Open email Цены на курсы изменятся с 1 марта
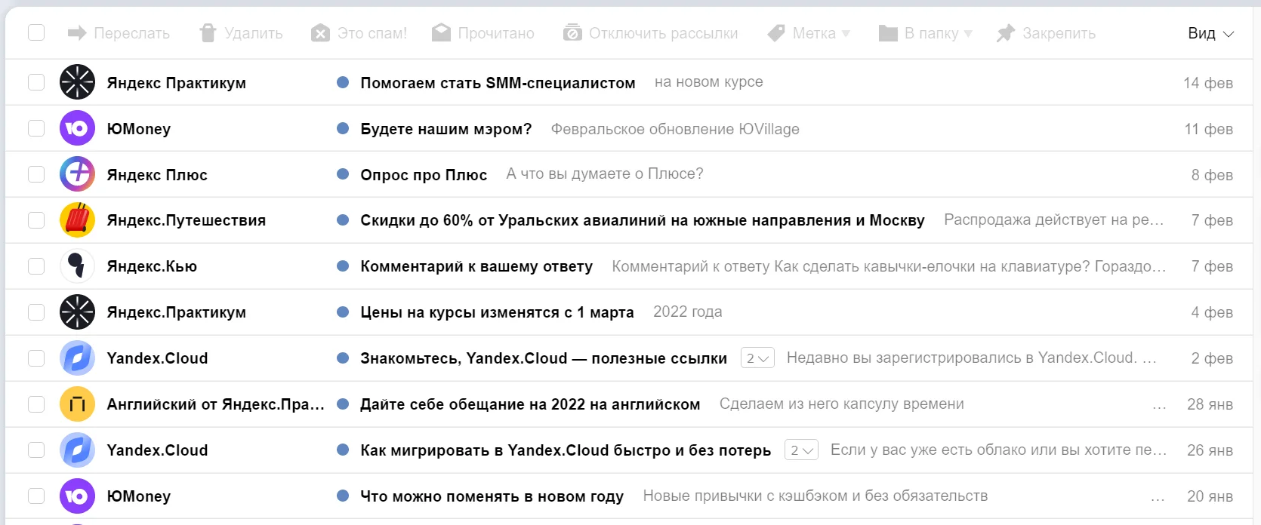Viewport: 1261px width, 525px height. pos(497,312)
